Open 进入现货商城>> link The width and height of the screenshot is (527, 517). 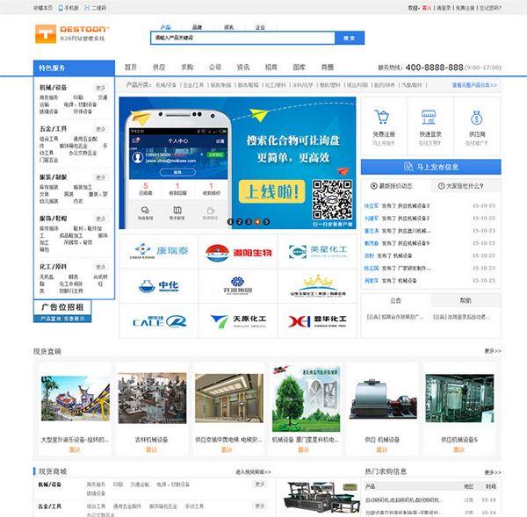pos(253,472)
